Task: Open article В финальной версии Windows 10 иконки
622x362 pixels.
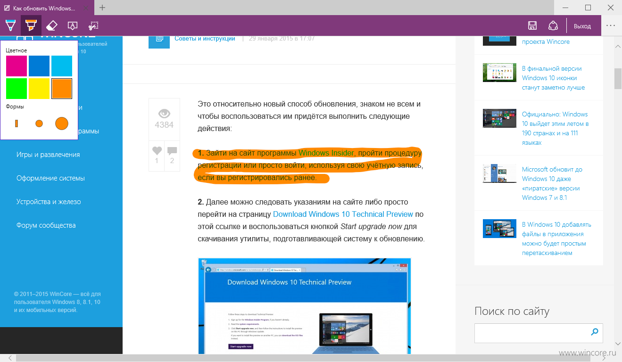Action: pos(553,78)
